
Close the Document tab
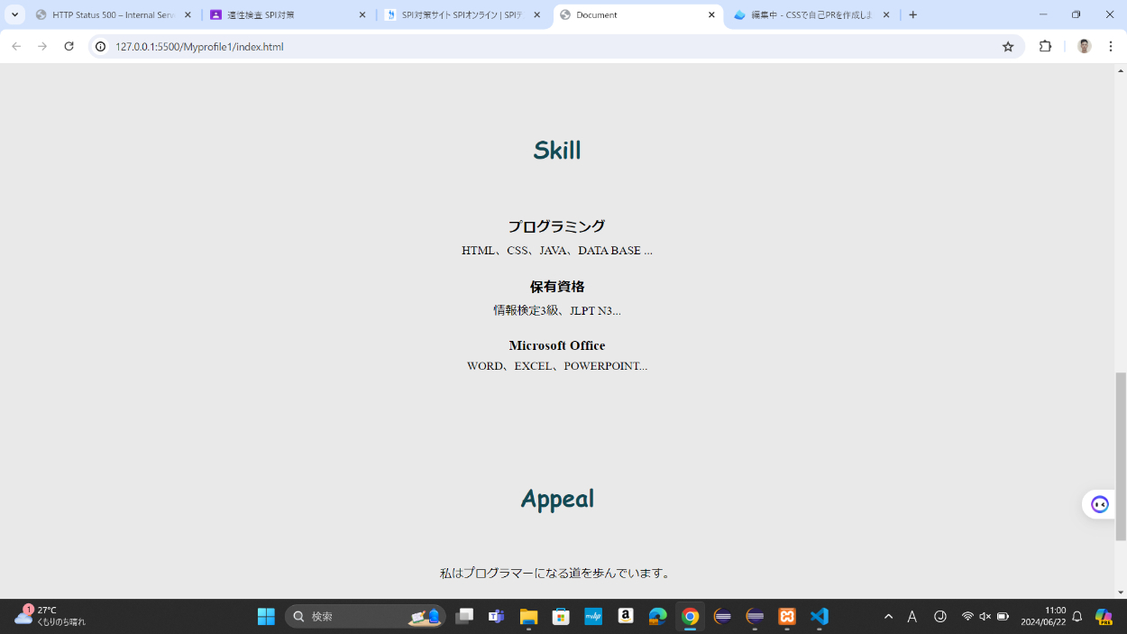(x=711, y=14)
